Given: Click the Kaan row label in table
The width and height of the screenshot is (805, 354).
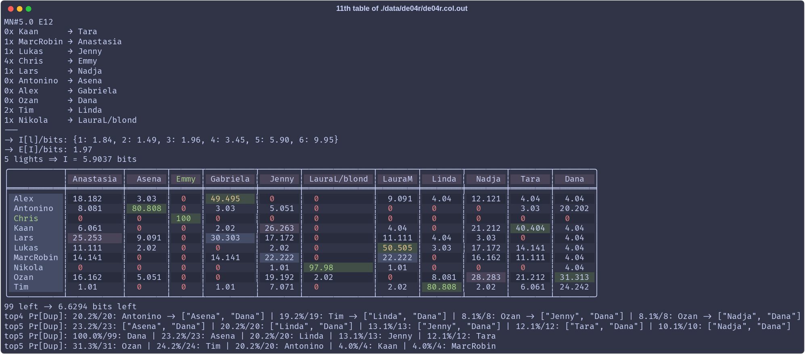Looking at the screenshot, I should point(23,228).
